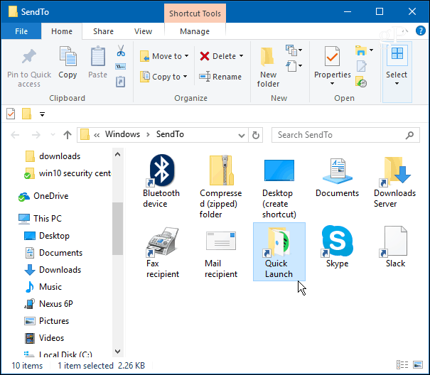The width and height of the screenshot is (430, 375).
Task: Click Windows in the address breadcrumb
Action: point(122,134)
